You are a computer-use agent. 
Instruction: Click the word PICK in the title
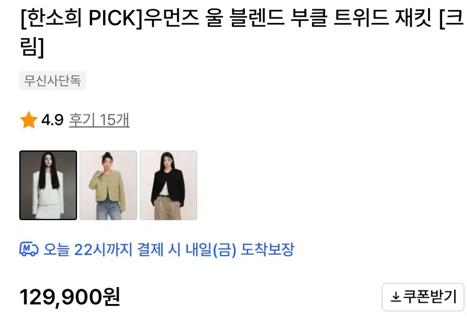coord(114,19)
